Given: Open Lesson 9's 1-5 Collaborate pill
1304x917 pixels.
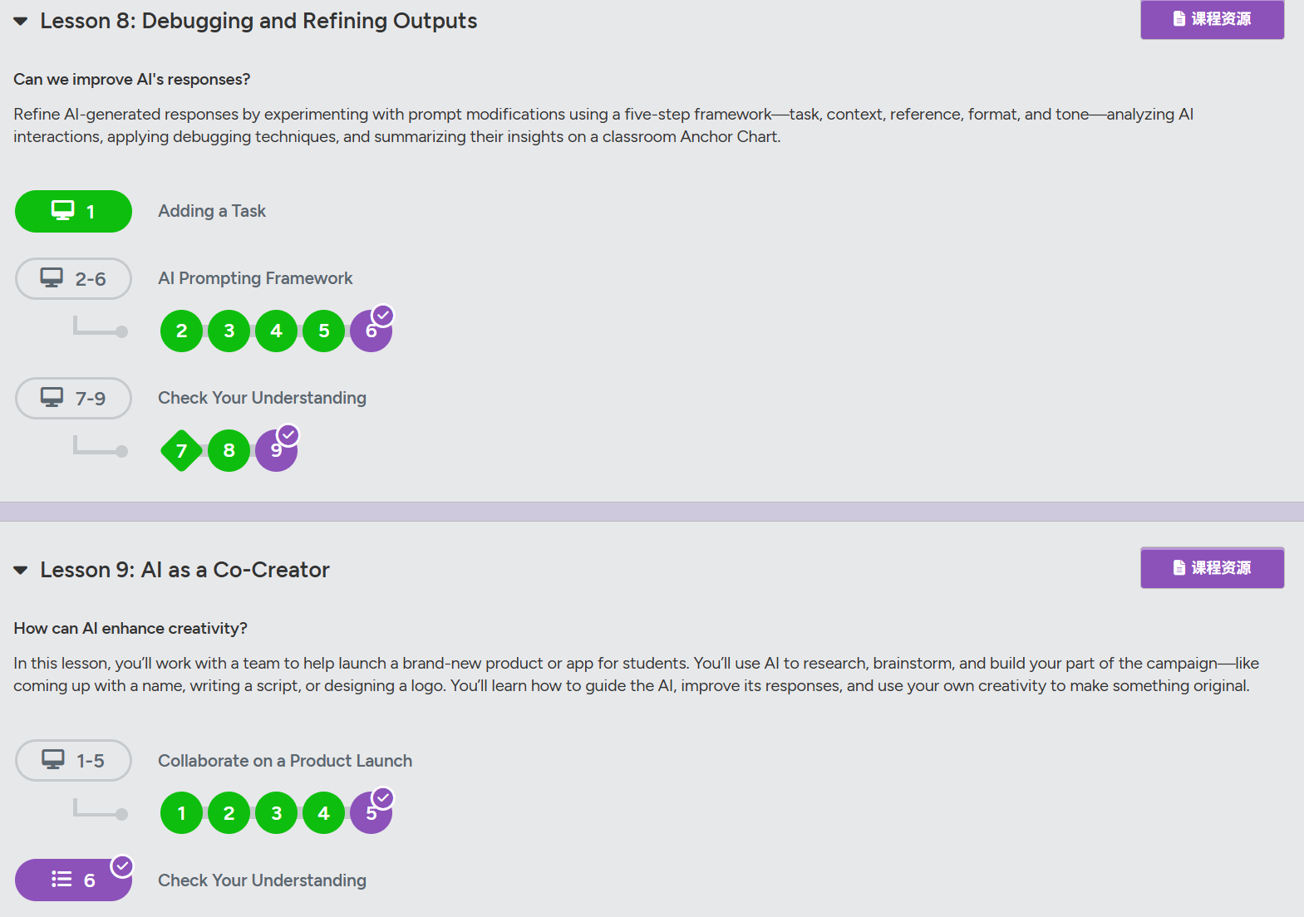Looking at the screenshot, I should click(x=73, y=760).
